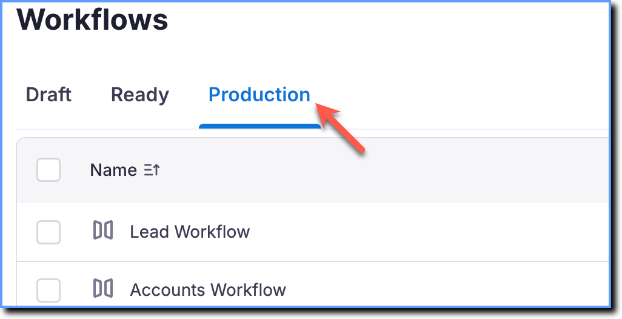
Task: Open the Lead Workflow link
Action: (x=190, y=232)
